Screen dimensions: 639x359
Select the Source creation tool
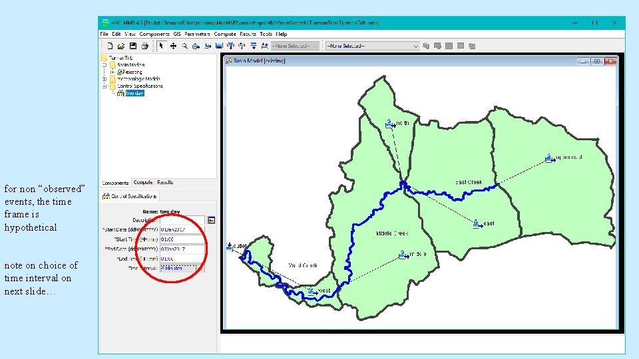(253, 46)
